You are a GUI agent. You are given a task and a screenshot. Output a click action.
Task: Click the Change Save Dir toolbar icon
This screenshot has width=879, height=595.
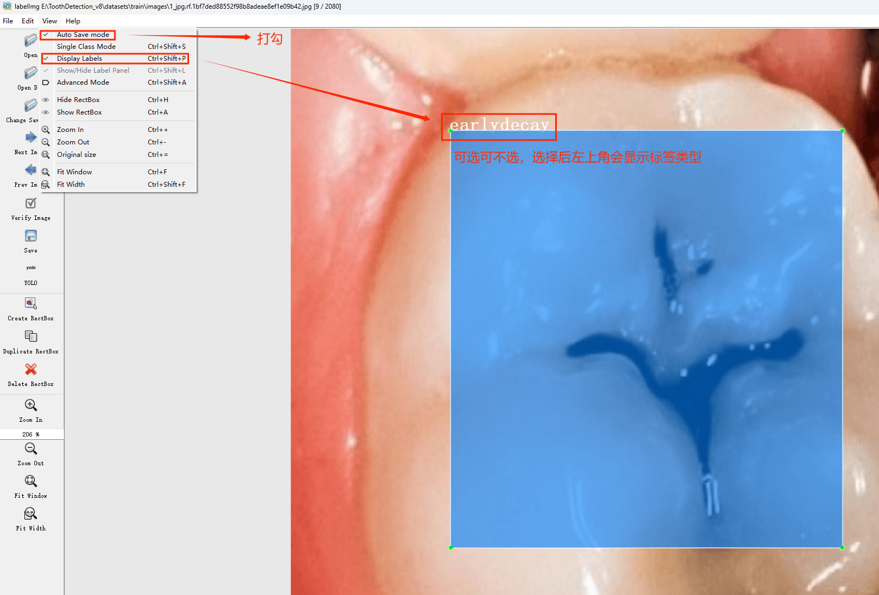pos(31,105)
